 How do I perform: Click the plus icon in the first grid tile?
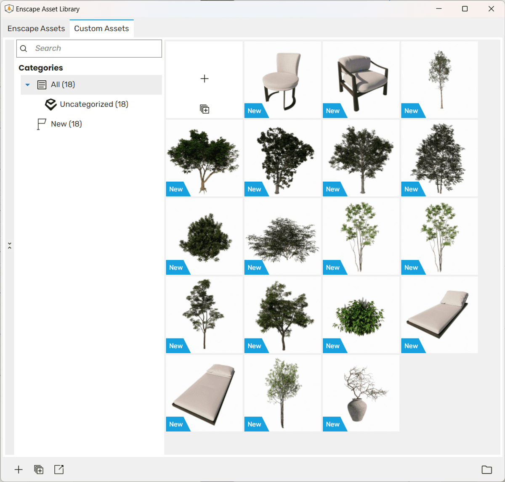pyautogui.click(x=205, y=79)
